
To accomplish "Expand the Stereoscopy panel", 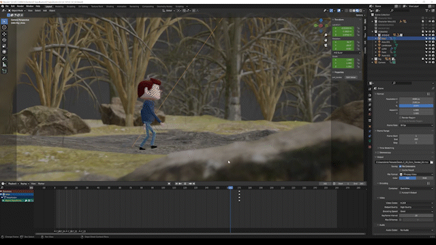I will [x=384, y=152].
